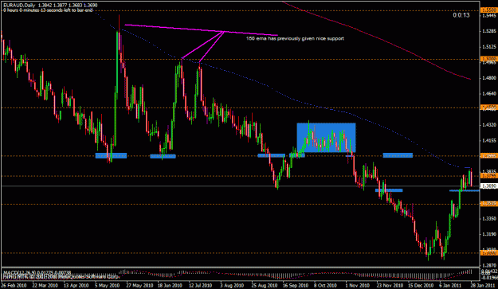Click the 8 Oct 2010 date label
The height and width of the screenshot is (289, 498).
pyautogui.click(x=325, y=285)
